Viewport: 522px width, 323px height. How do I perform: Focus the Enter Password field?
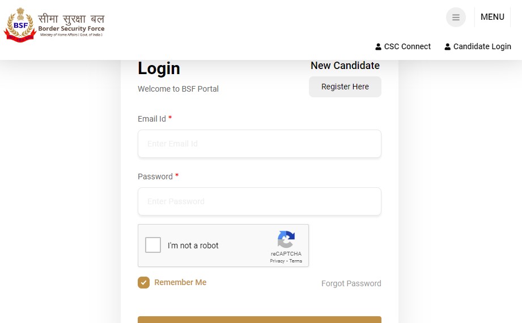pos(259,201)
